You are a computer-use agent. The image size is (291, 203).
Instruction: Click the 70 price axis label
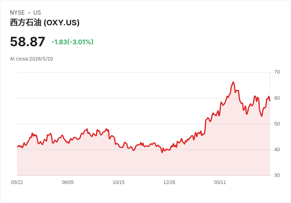277,72
